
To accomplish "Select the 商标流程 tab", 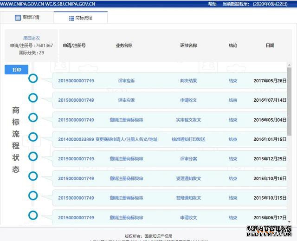I will coord(81,18).
